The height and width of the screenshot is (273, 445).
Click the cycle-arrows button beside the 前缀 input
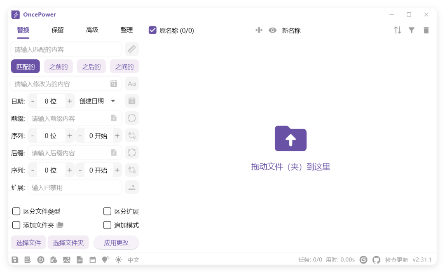[x=132, y=118]
